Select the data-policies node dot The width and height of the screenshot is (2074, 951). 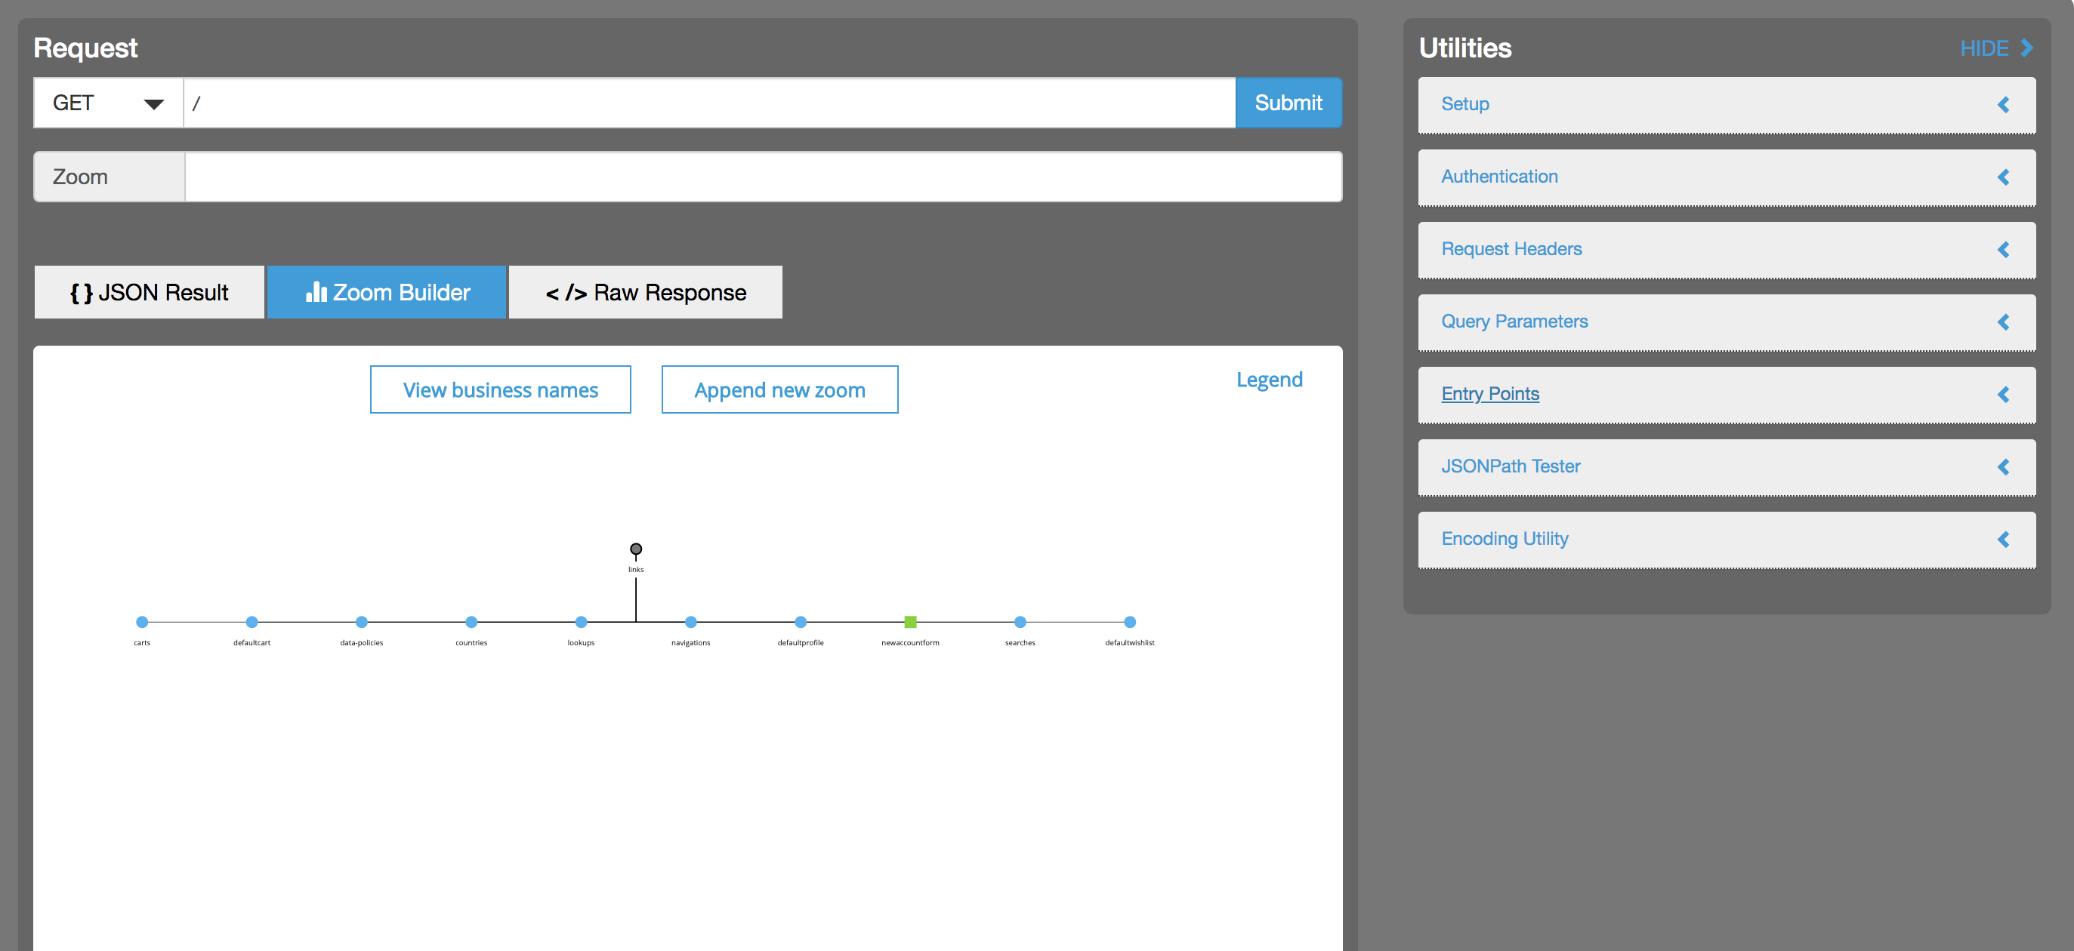[x=362, y=622]
